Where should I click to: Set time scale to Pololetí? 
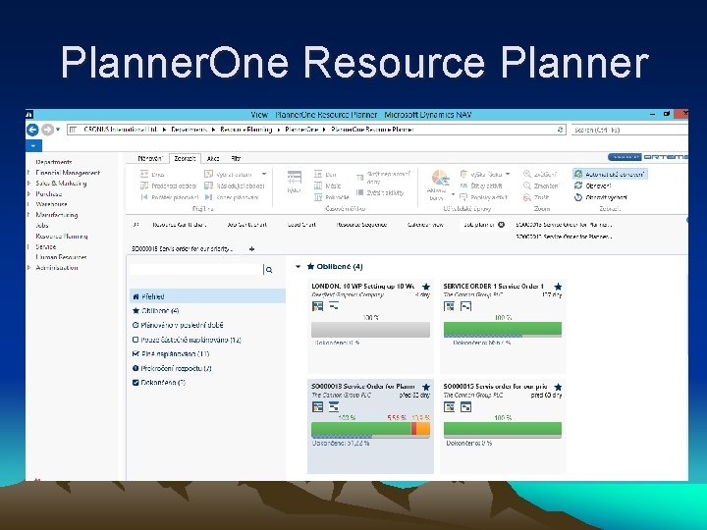coord(332,197)
